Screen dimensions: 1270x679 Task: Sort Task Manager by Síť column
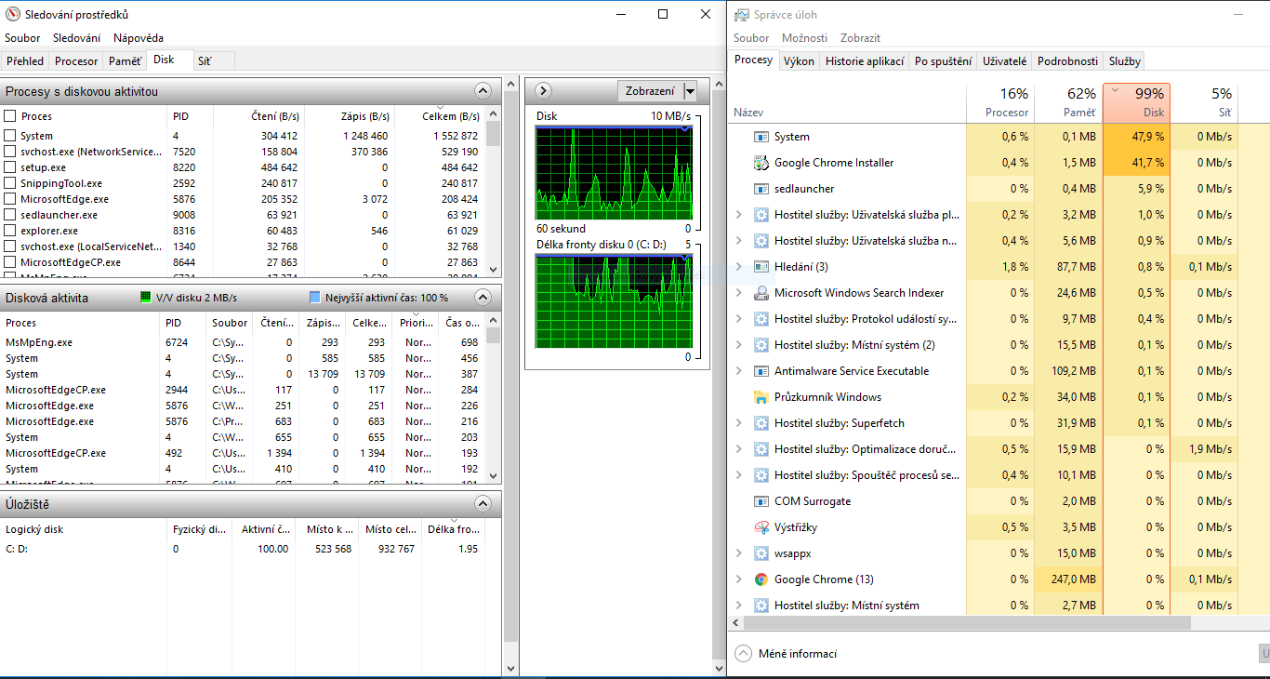coord(1204,102)
